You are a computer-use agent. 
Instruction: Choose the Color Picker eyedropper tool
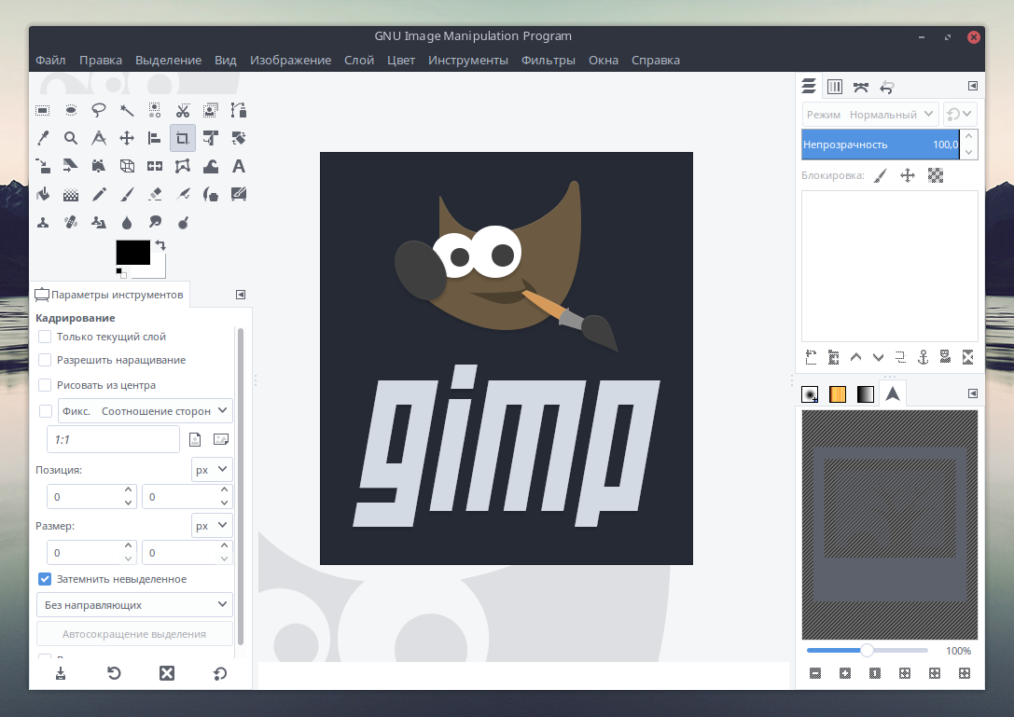(43, 138)
